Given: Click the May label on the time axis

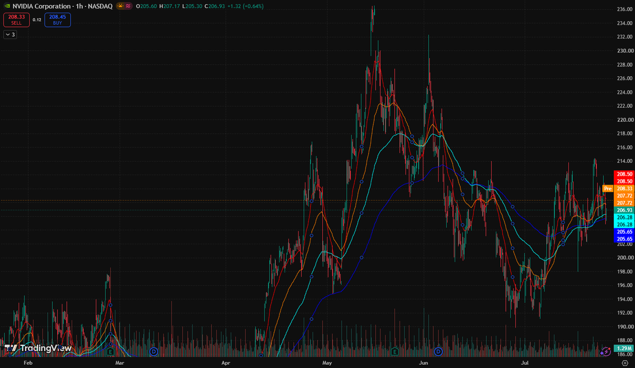Looking at the screenshot, I should pos(326,363).
